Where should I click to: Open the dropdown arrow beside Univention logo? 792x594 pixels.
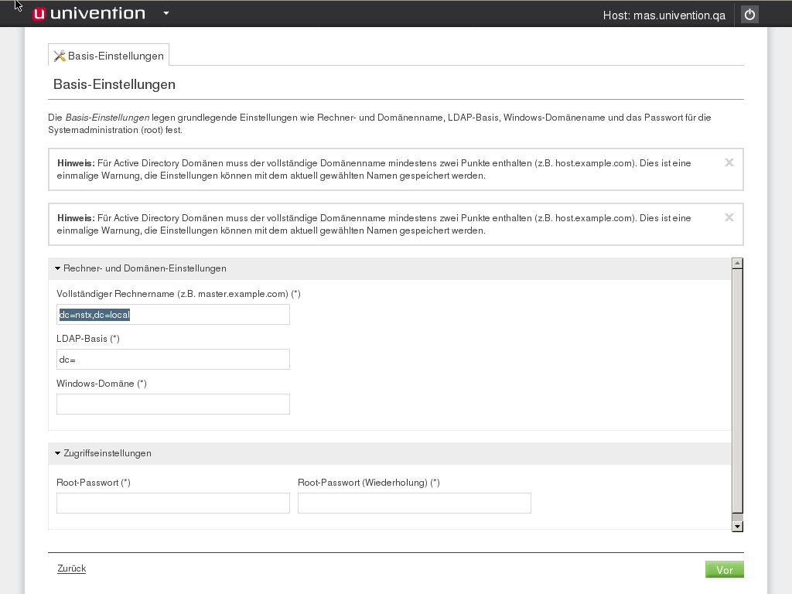166,13
